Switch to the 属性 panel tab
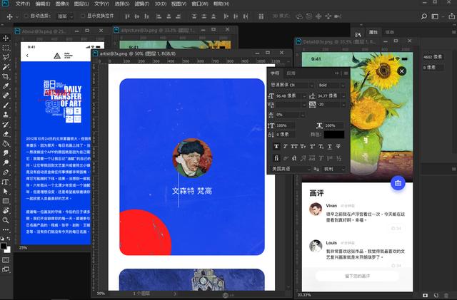Viewport: 457px width, 300px height. click(x=373, y=32)
